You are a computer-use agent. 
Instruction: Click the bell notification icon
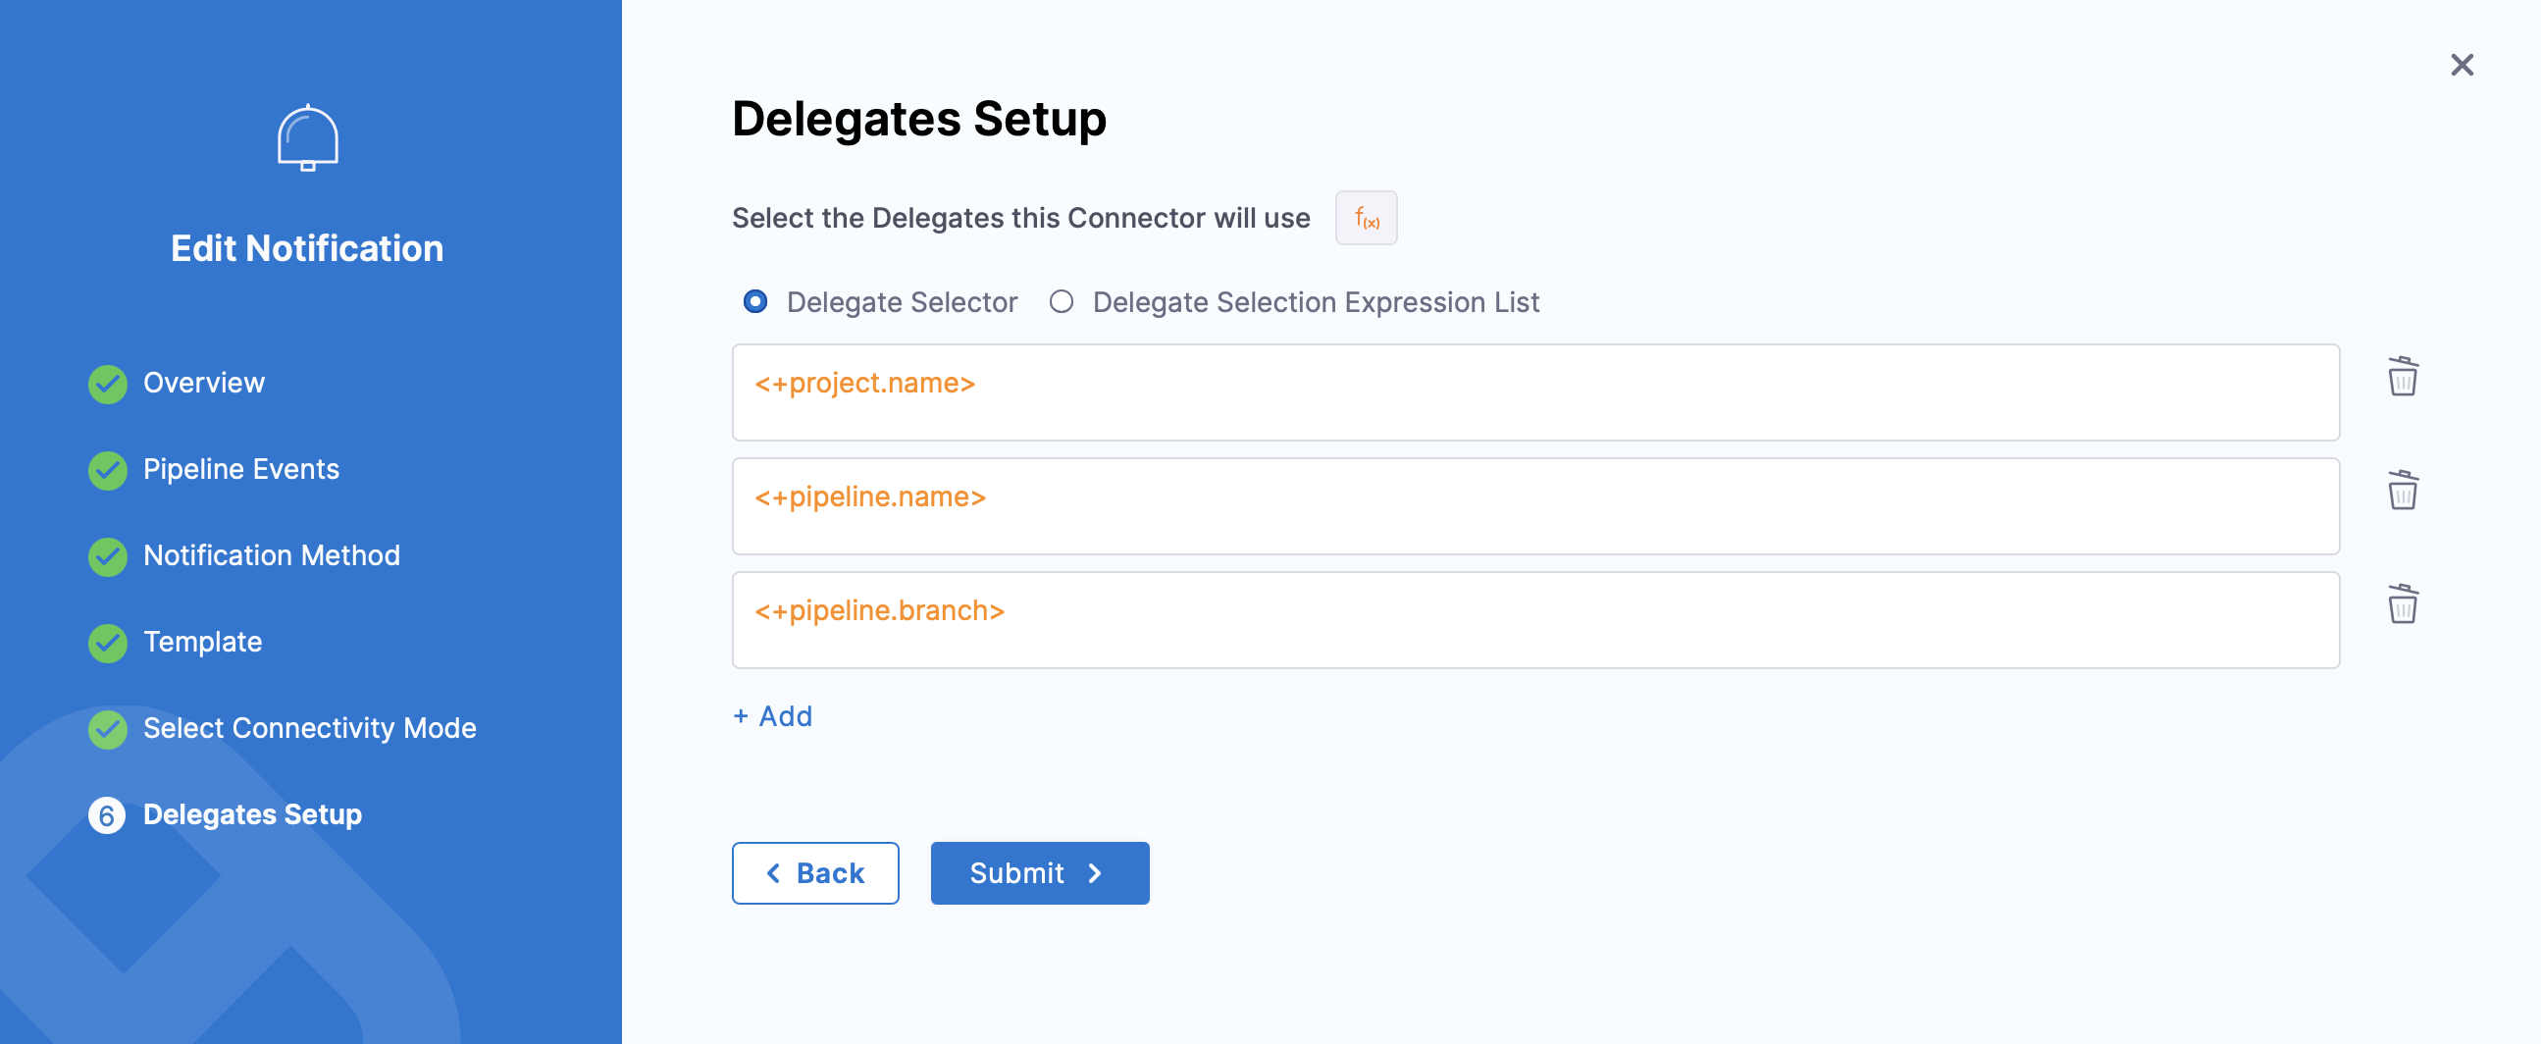pos(308,138)
